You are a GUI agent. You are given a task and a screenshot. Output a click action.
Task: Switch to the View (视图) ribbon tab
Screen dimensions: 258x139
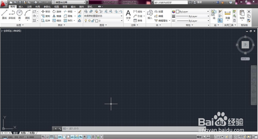57,7
